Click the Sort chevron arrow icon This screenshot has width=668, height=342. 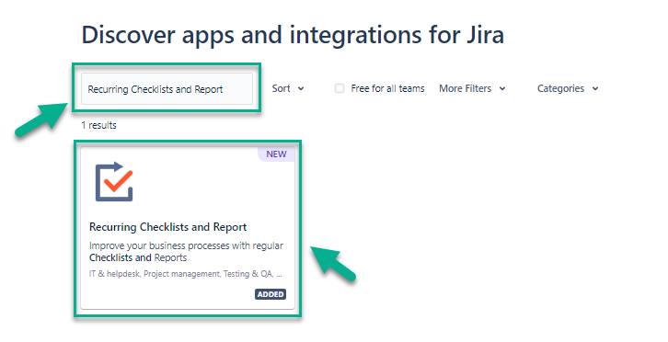point(301,89)
